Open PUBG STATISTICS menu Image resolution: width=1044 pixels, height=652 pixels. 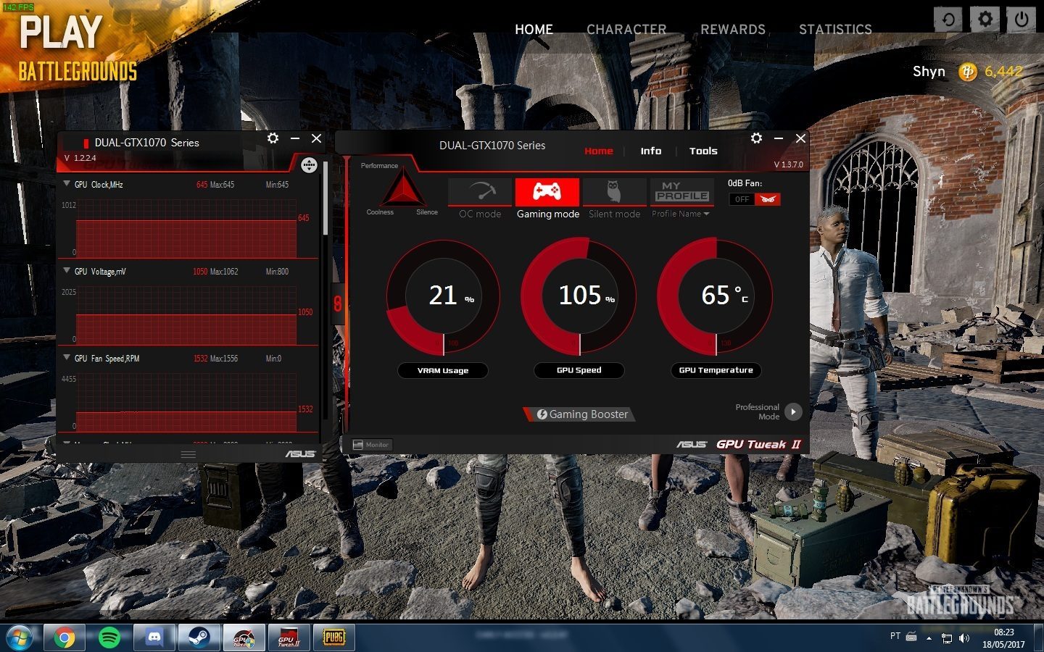click(835, 29)
